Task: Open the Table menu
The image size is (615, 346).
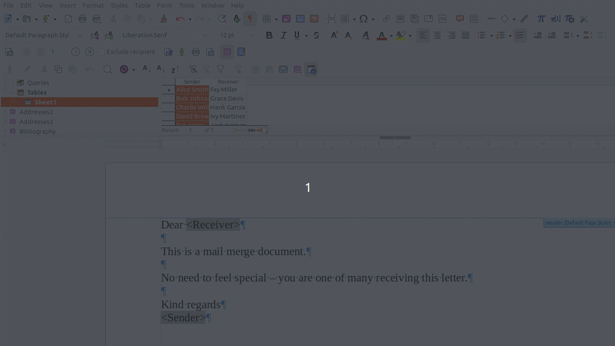Action: tap(142, 6)
